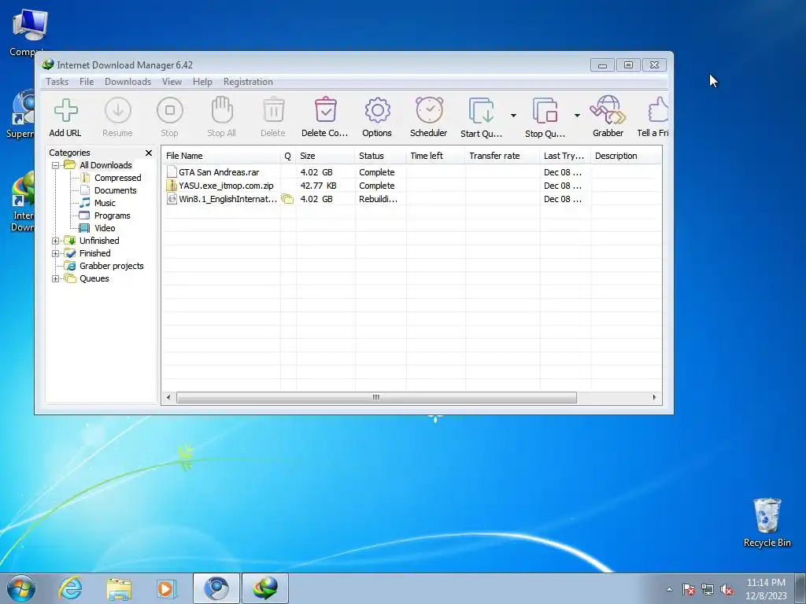The image size is (806, 604).
Task: Click the scrollbar left arrow
Action: (x=168, y=397)
